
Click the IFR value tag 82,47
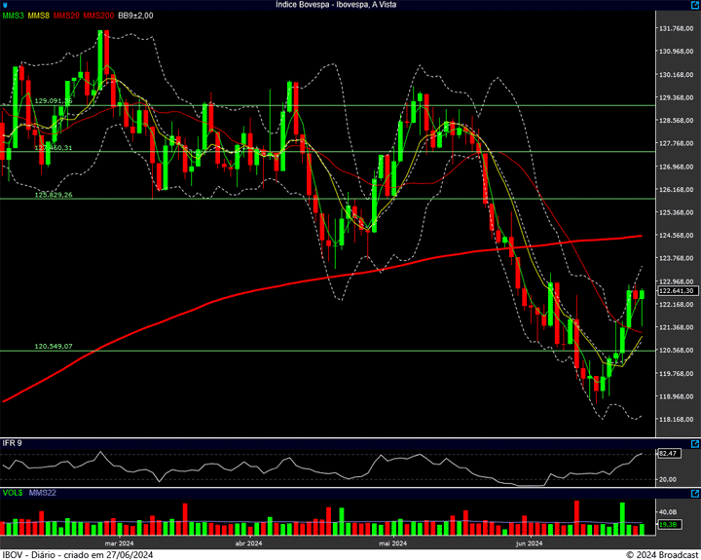pos(668,454)
